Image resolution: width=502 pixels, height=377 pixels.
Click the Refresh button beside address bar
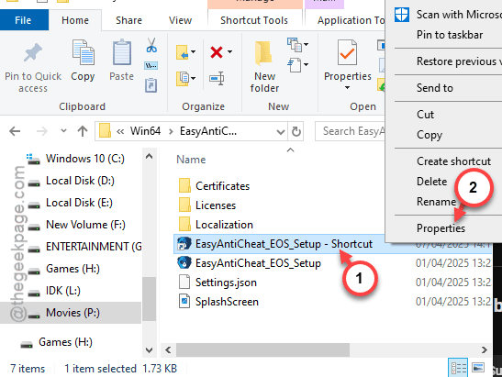click(x=296, y=131)
